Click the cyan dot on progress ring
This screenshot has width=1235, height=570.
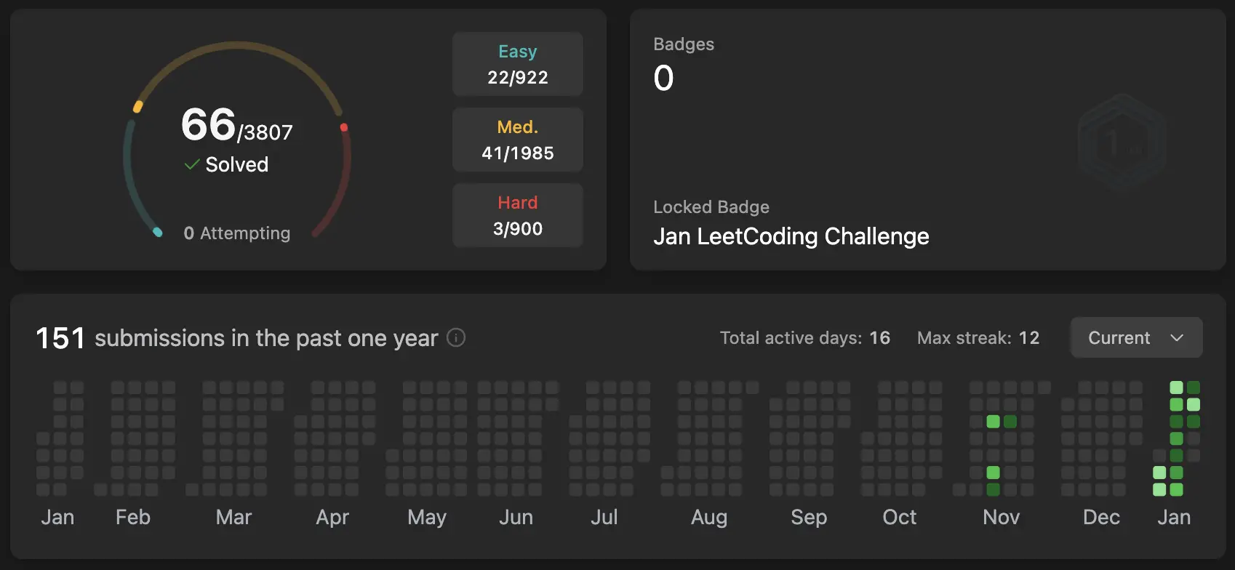tap(157, 233)
